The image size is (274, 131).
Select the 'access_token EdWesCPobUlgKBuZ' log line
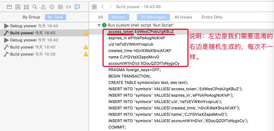141,32
